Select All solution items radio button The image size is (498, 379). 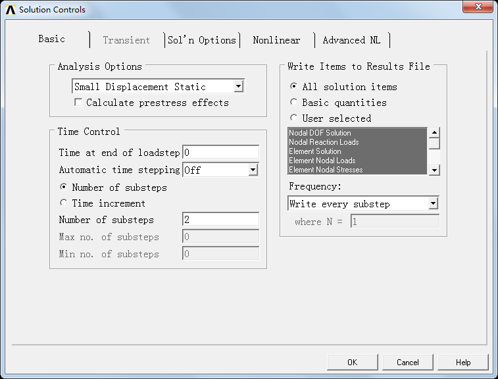(x=293, y=87)
